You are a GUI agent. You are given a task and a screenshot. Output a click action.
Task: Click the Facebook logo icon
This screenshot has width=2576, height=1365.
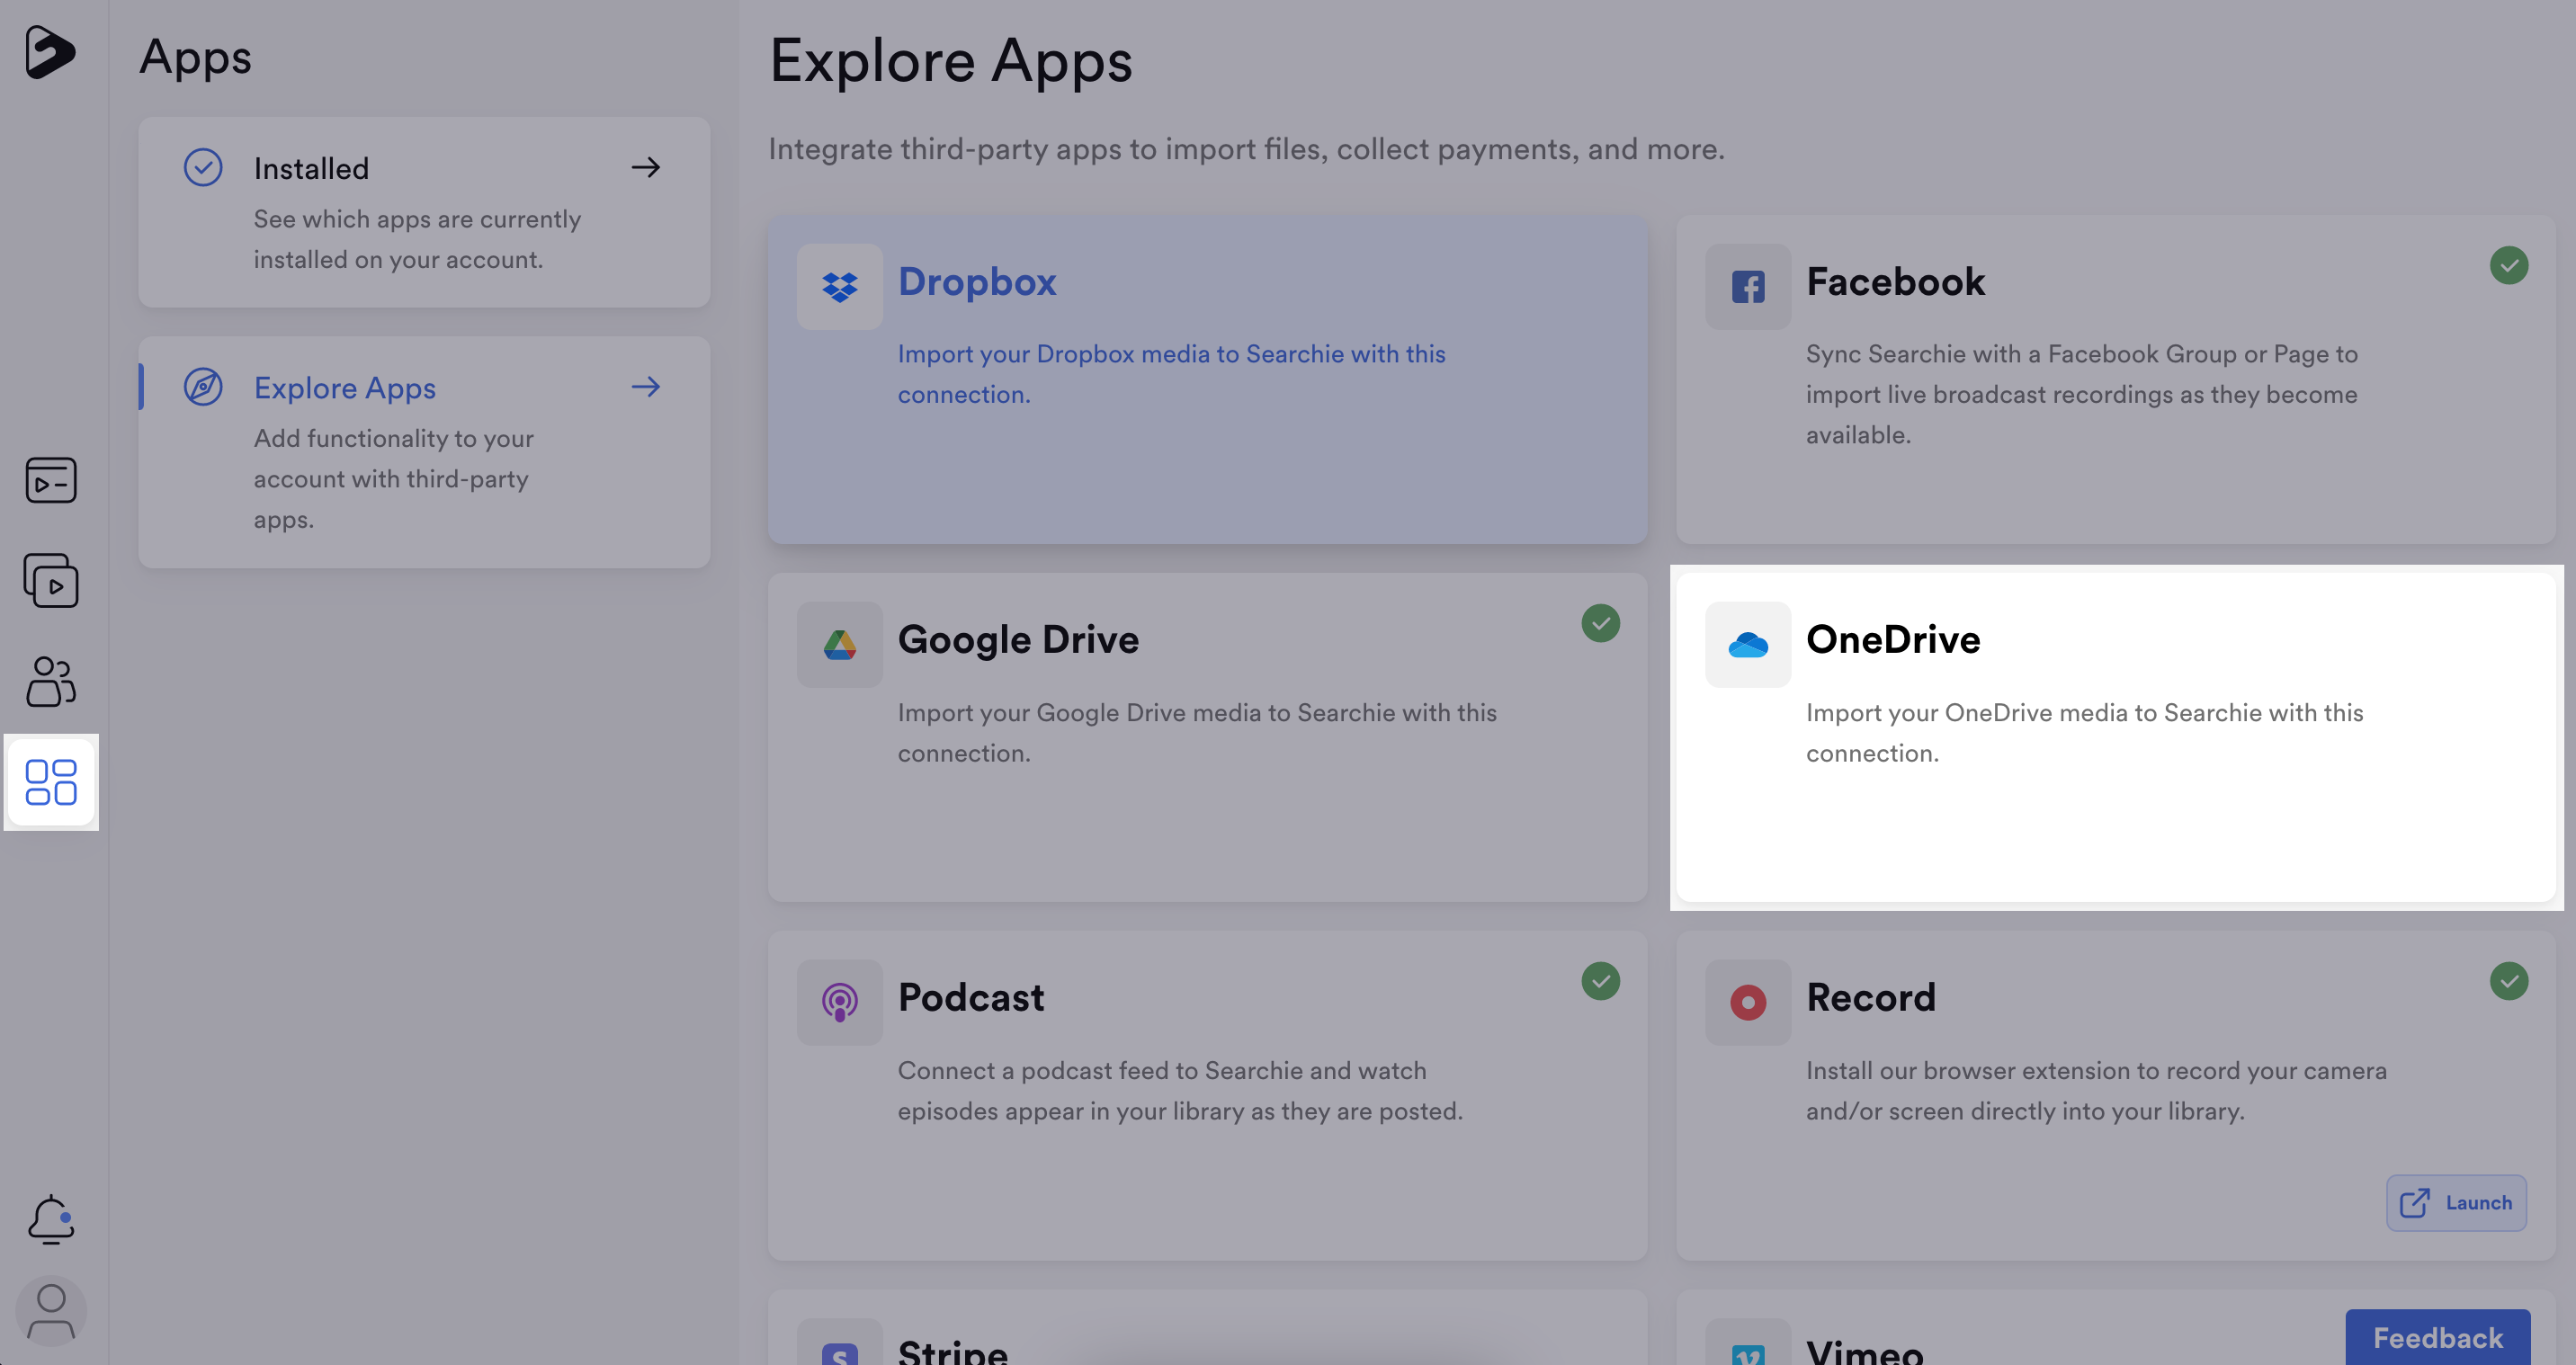tap(1748, 287)
